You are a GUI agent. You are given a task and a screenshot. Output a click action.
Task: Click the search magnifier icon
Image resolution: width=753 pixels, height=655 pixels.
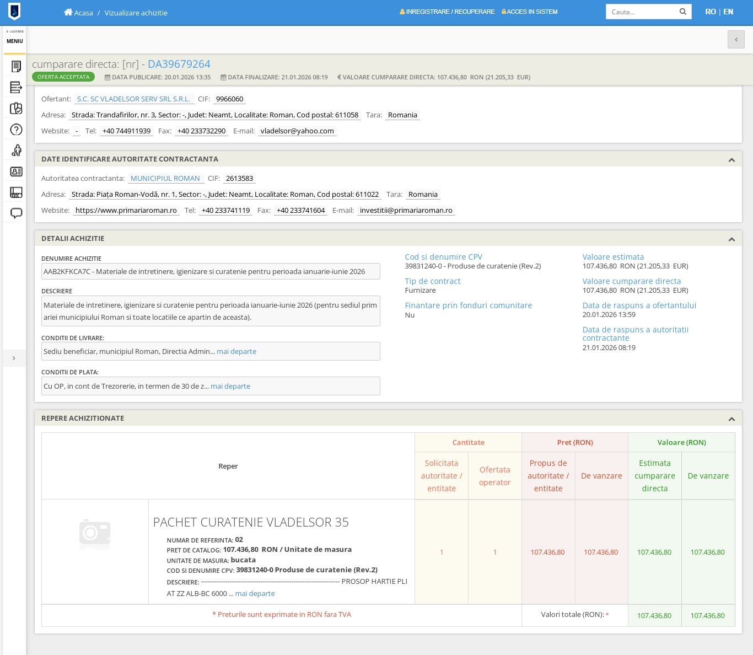[x=682, y=12]
